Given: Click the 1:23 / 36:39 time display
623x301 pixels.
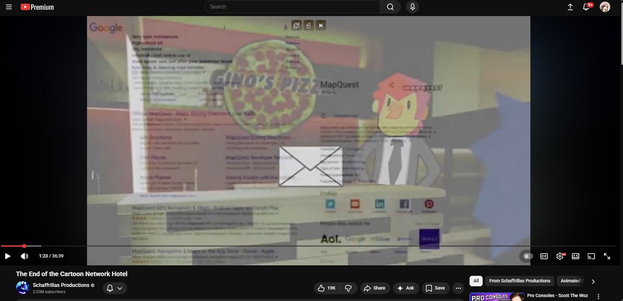Looking at the screenshot, I should (51, 256).
